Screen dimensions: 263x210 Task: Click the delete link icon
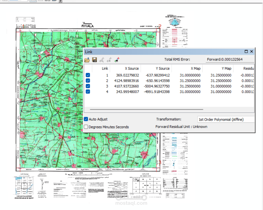[x=109, y=60]
